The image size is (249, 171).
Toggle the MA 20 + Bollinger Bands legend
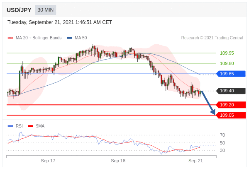coord(34,38)
